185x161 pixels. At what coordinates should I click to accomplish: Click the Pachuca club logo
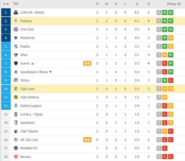click(x=16, y=21)
